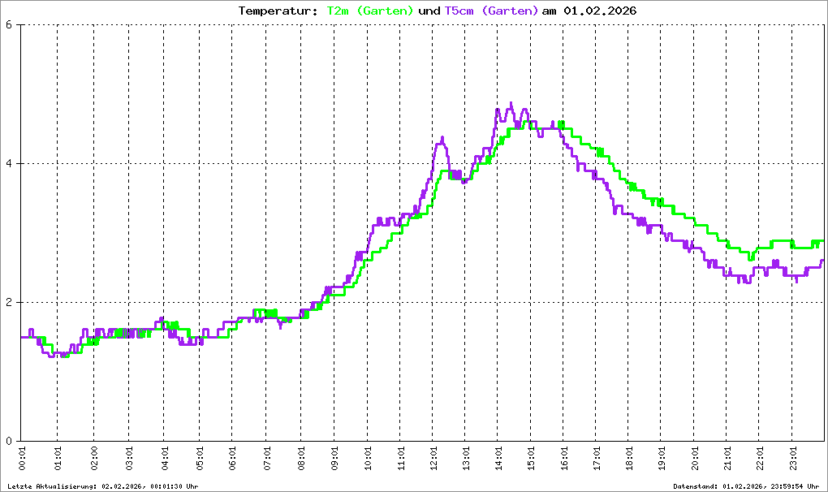Click the x-axis time label '03:01'
The width and height of the screenshot is (828, 492).
click(129, 458)
